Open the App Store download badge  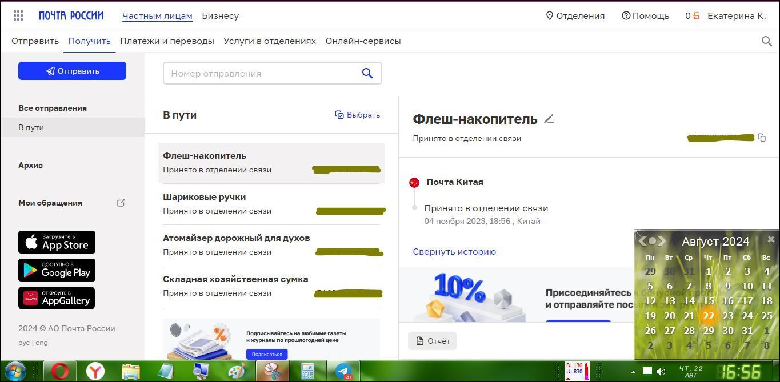pos(57,242)
